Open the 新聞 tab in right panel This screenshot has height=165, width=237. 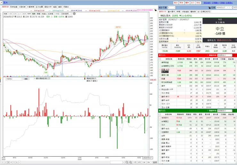pyautogui.click(x=178, y=12)
